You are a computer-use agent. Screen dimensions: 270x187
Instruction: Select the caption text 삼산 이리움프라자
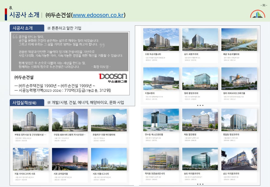tap(231, 174)
